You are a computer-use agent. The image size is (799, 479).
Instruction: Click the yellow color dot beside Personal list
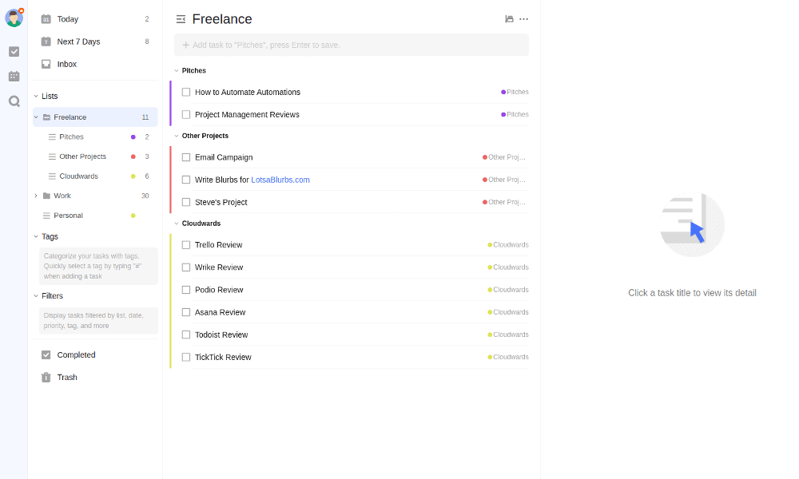(x=133, y=216)
